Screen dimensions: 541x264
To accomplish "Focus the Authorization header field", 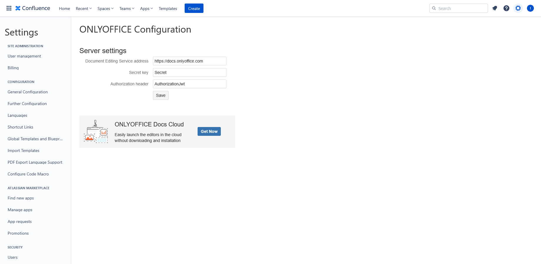I will coord(190,84).
